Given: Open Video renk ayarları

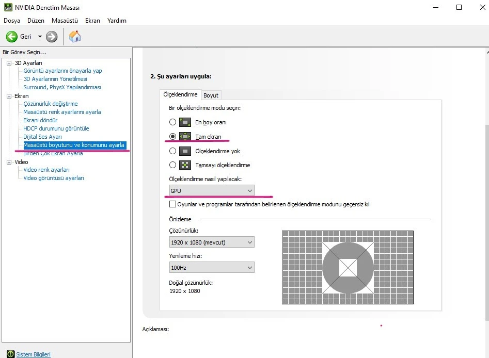Looking at the screenshot, I should (46, 170).
